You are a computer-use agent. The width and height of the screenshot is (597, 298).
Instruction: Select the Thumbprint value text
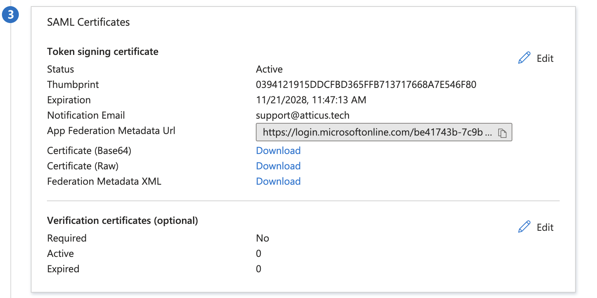[x=366, y=84]
